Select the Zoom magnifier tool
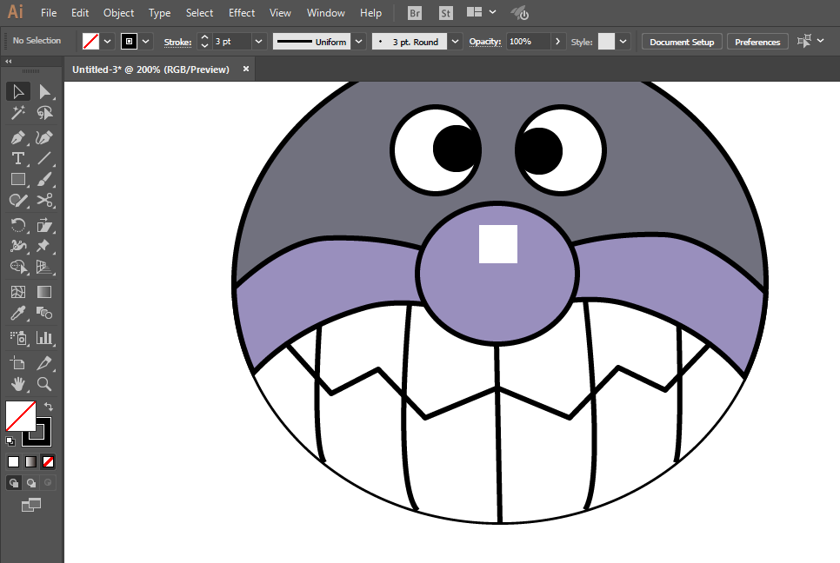The height and width of the screenshot is (563, 840). tap(44, 383)
